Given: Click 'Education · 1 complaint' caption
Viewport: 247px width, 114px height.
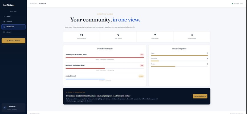Looking at the screenshot, I should (105, 81).
